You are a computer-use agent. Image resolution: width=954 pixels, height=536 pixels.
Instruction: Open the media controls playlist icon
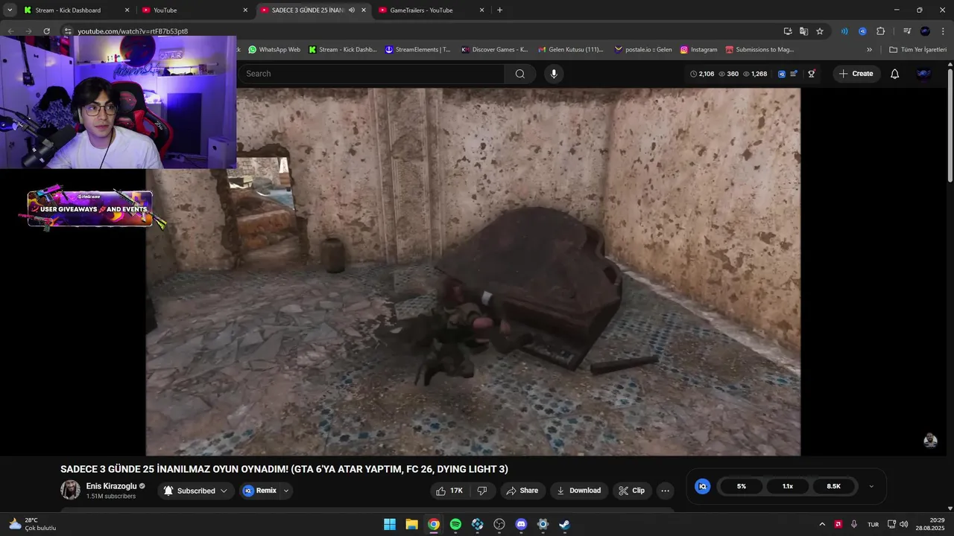(x=907, y=31)
